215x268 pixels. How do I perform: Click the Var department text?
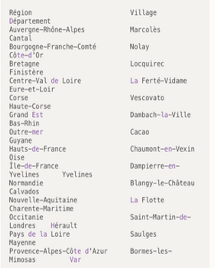75,260
